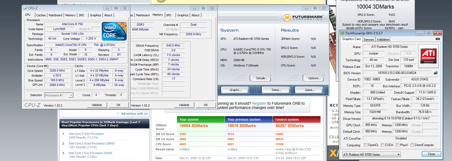Image resolution: width=452 pixels, height=161 pixels.
Task: Click the Code Name Lynnfield value
Action: (59, 29)
